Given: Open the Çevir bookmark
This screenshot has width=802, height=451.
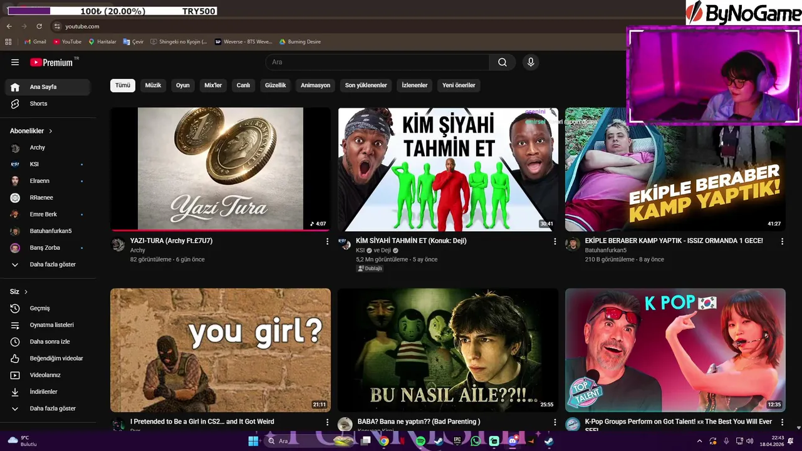Looking at the screenshot, I should click(x=133, y=42).
